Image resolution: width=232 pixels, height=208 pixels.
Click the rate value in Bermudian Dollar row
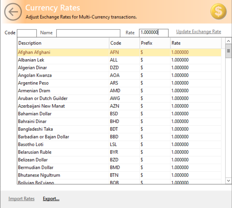point(180,167)
